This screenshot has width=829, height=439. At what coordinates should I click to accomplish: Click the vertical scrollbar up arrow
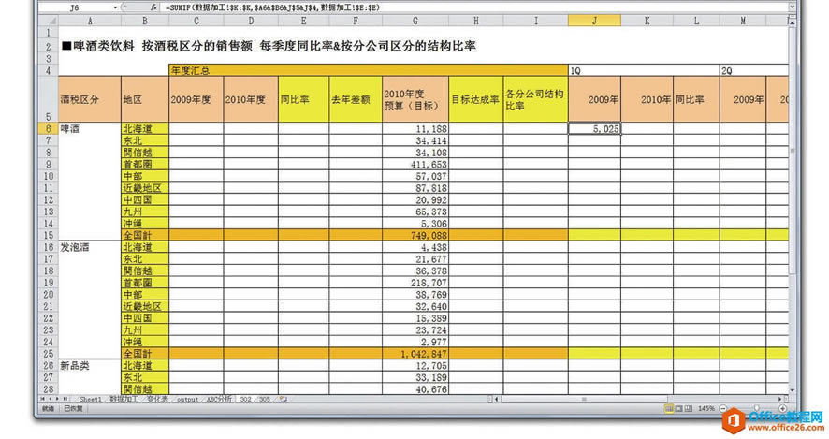(x=792, y=22)
